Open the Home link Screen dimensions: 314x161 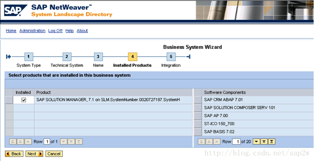pos(11,31)
